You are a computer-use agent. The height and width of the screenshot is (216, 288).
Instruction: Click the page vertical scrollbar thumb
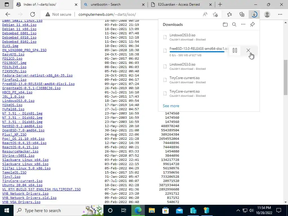tap(286, 77)
